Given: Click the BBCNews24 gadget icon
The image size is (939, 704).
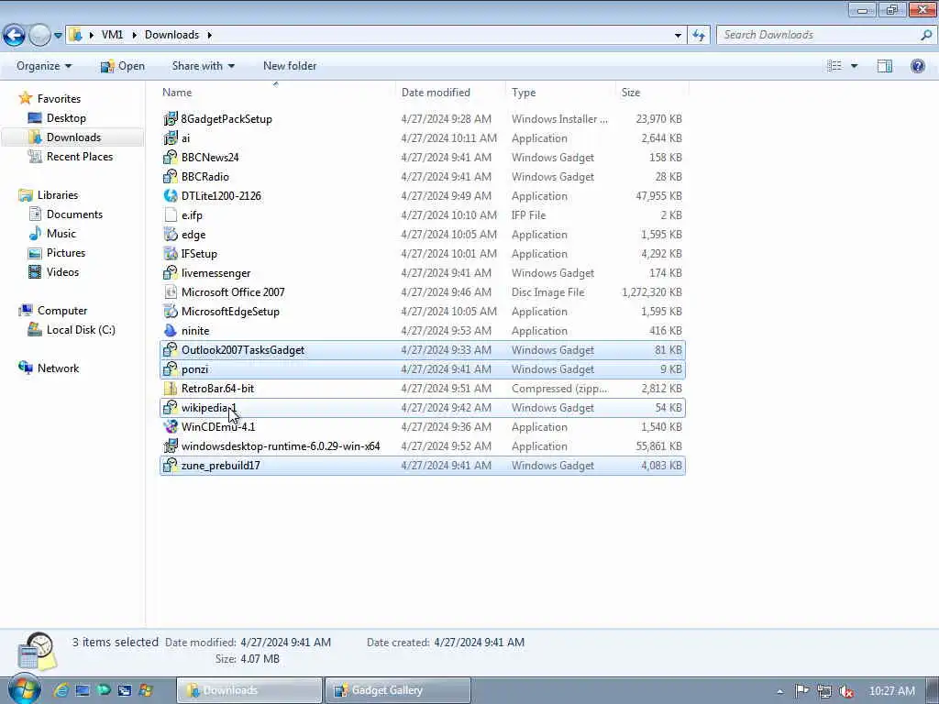Looking at the screenshot, I should pyautogui.click(x=171, y=157).
